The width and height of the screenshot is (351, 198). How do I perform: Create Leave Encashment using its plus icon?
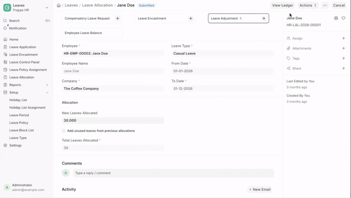[x=191, y=19]
